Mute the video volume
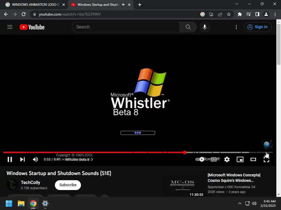 (35, 159)
